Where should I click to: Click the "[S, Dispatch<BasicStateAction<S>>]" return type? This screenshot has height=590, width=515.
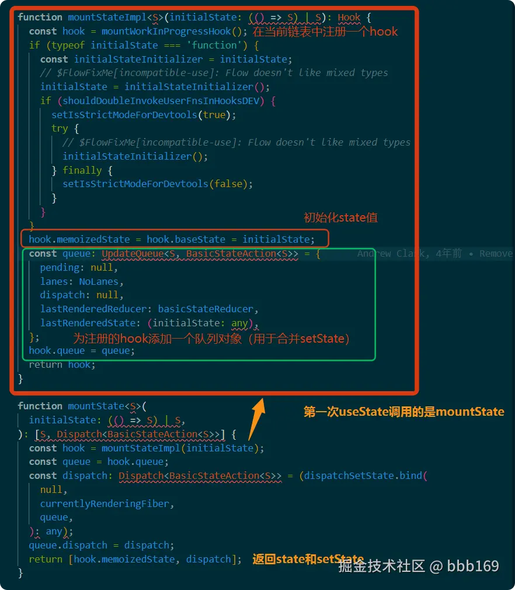point(130,434)
